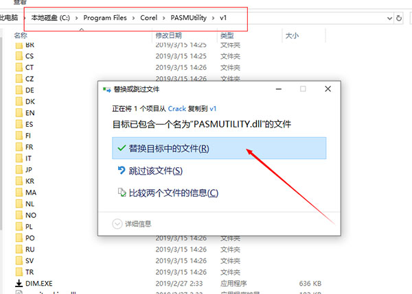Select the SV folder icon

pyautogui.click(x=19, y=260)
